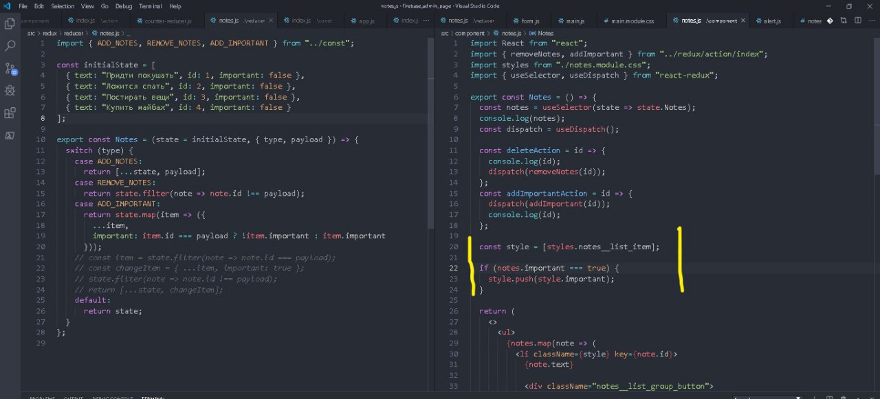Click 'useSelector' call on line 7 of right editor
The height and width of the screenshot is (399, 880).
point(567,107)
